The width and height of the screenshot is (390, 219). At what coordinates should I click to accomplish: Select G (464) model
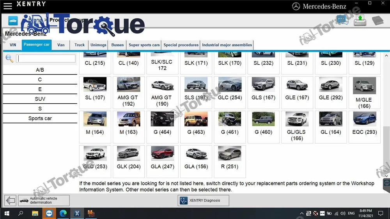162,127
